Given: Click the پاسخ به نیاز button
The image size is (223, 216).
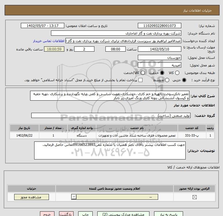Looking at the screenshot, I should [x=169, y=214].
